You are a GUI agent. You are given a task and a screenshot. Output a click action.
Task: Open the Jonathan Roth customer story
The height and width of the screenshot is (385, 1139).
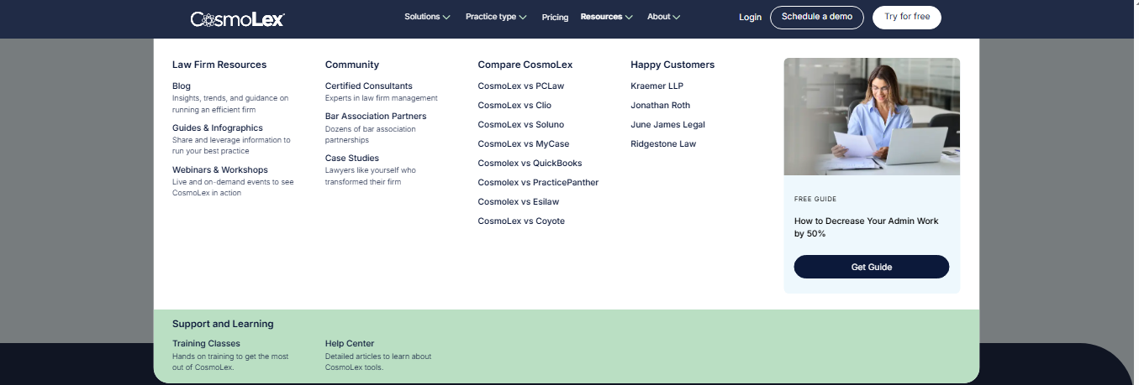point(661,105)
